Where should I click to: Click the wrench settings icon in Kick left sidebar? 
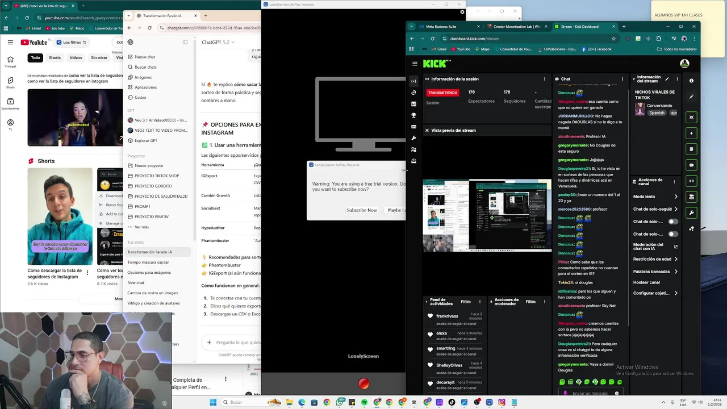(413, 138)
